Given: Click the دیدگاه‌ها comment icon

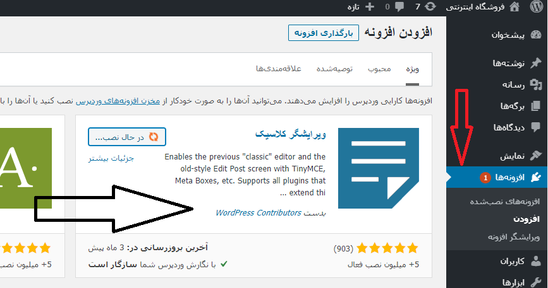Looking at the screenshot, I should (x=536, y=127).
